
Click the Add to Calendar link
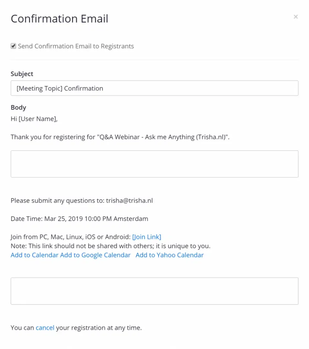(x=35, y=255)
